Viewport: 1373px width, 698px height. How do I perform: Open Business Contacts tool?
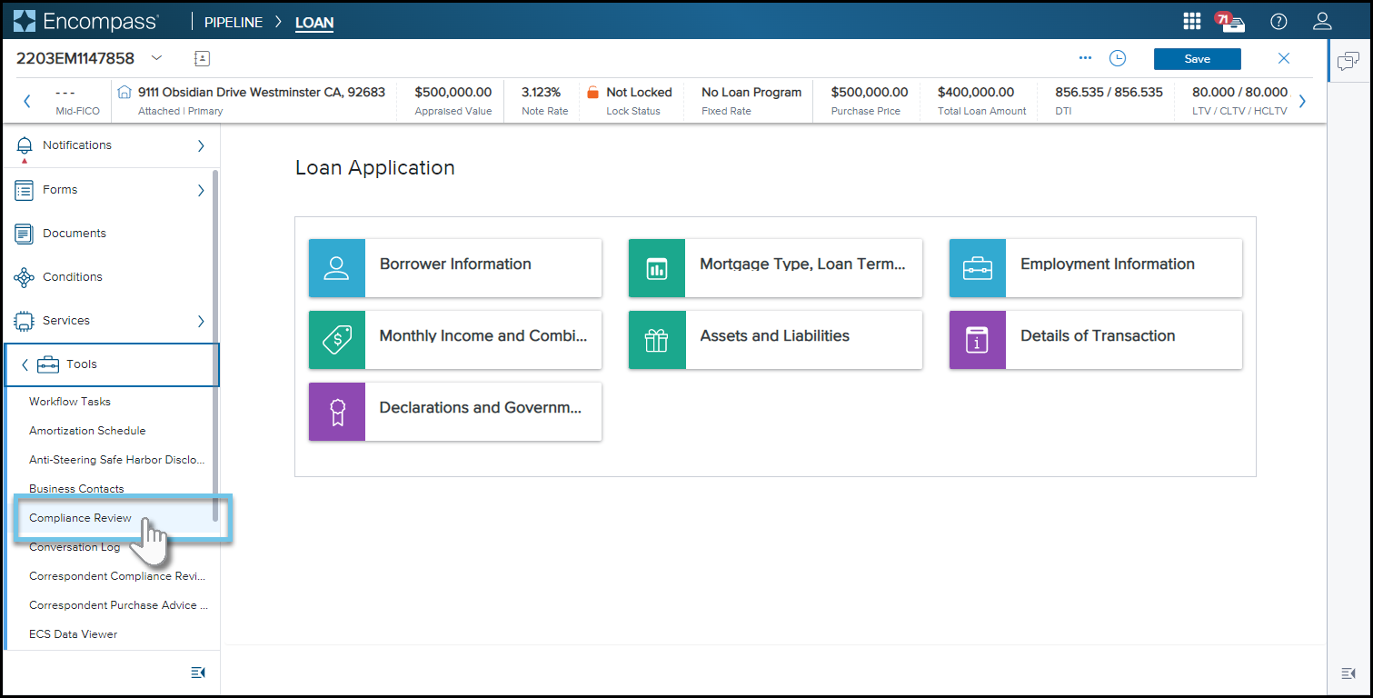click(76, 489)
